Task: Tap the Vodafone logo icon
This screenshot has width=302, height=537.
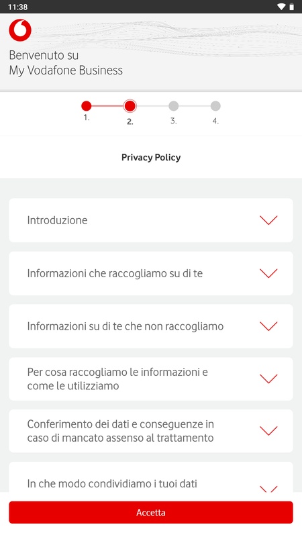Action: pos(20,30)
